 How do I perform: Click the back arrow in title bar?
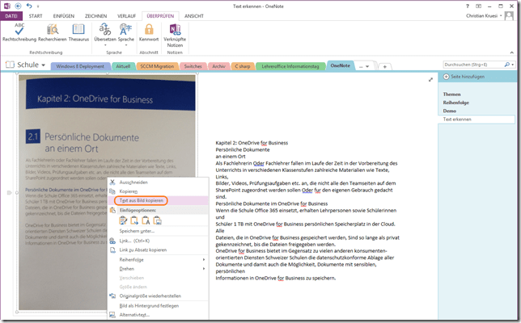tap(18, 6)
